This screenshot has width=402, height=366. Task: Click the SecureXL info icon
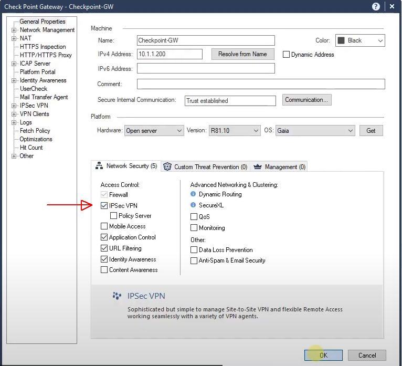(x=193, y=205)
